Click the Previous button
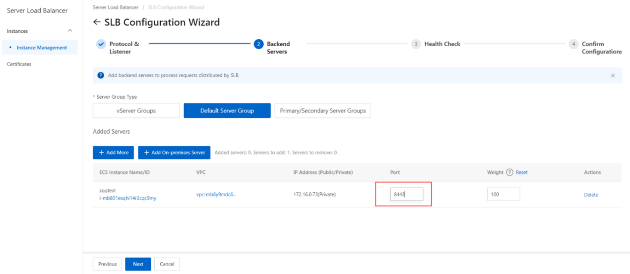This screenshot has height=274, width=630. tap(107, 264)
